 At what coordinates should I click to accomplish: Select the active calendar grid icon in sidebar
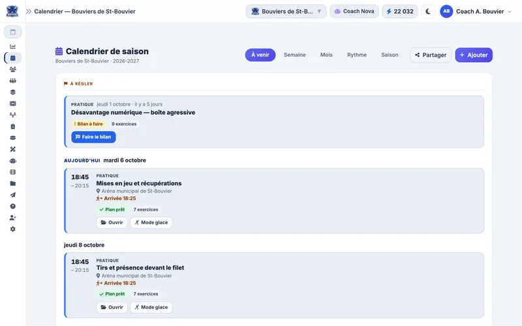[12, 58]
